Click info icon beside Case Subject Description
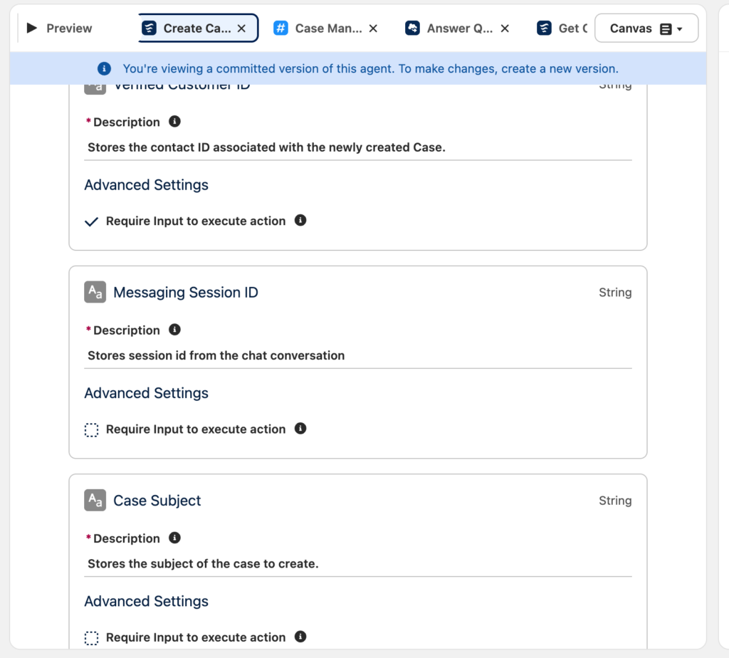This screenshot has width=729, height=658. click(x=174, y=538)
